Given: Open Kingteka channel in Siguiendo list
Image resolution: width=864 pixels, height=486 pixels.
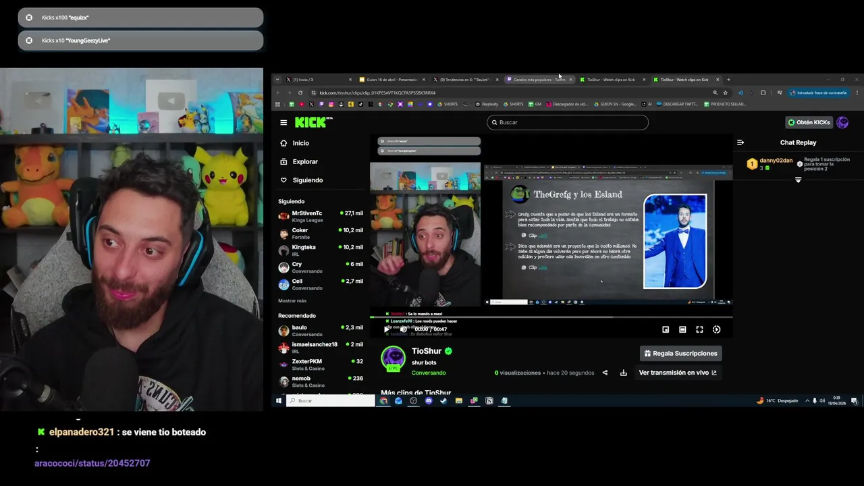Looking at the screenshot, I should [321, 250].
